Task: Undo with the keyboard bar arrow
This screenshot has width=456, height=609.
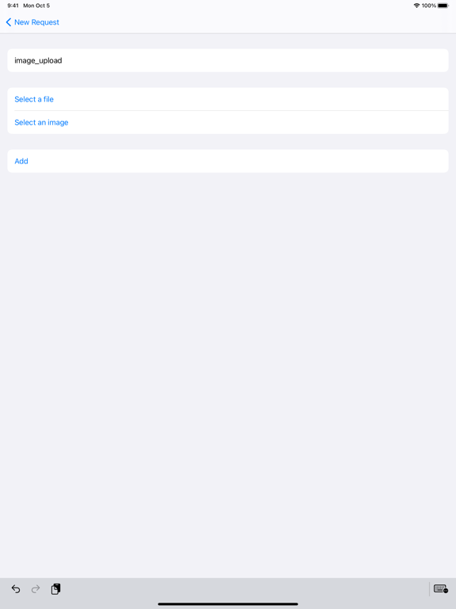Action: [x=16, y=589]
